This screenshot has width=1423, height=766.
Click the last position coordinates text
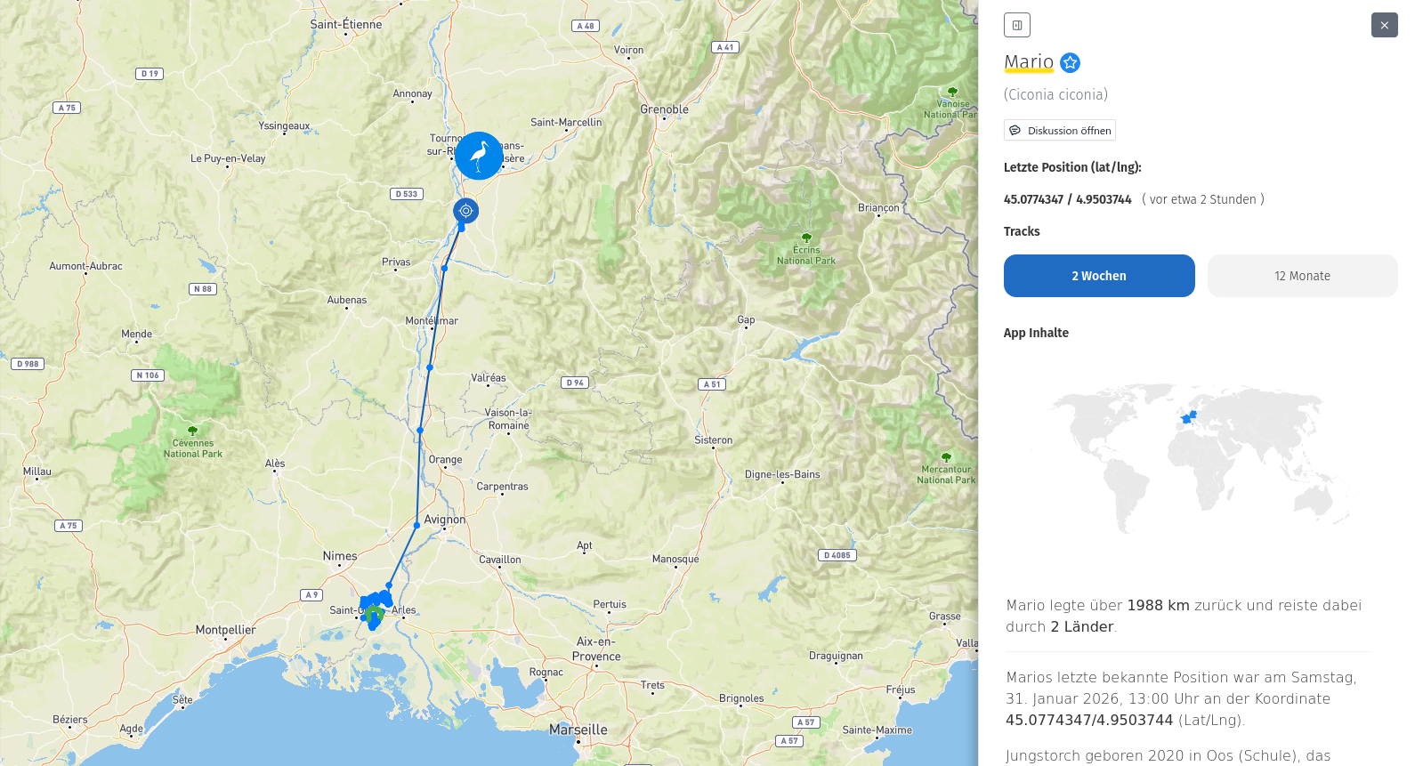(1067, 199)
